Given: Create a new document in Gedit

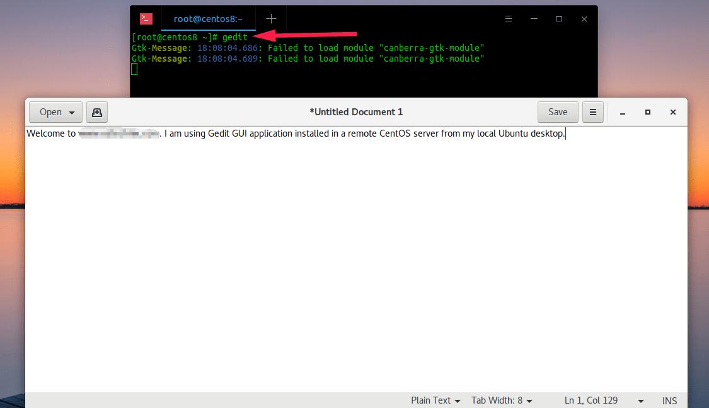Looking at the screenshot, I should point(97,112).
